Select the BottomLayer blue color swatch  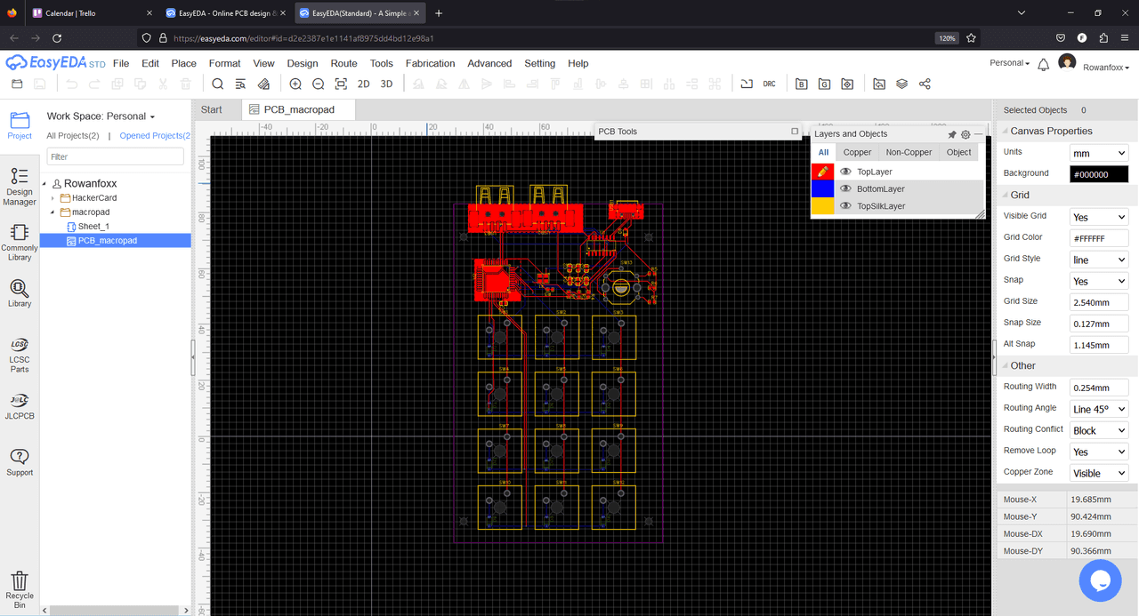(x=822, y=188)
